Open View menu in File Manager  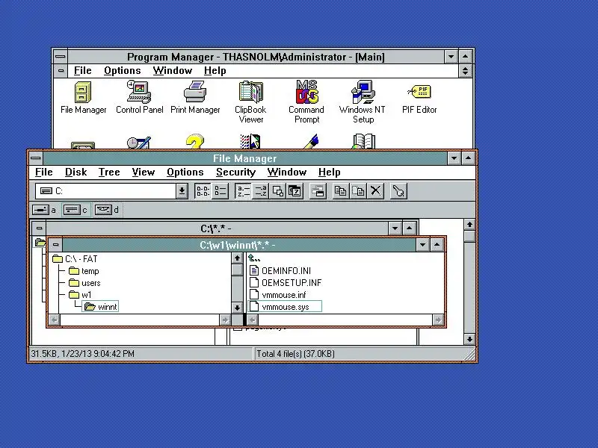(x=144, y=172)
